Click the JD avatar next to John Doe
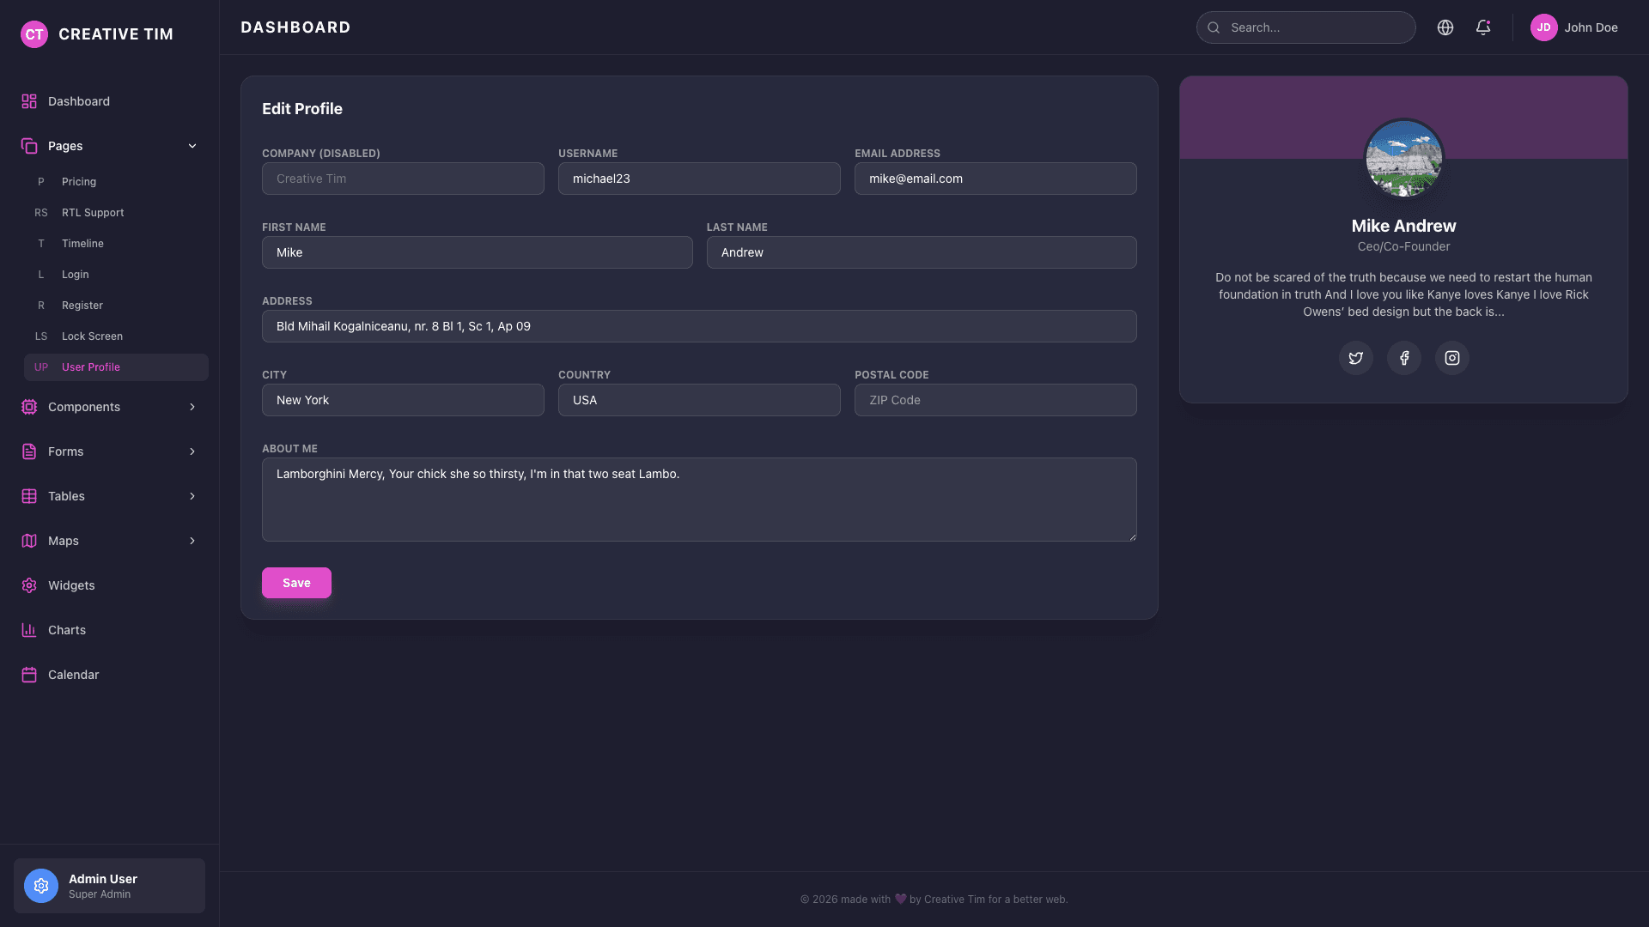Viewport: 1649px width, 927px height. point(1543,27)
